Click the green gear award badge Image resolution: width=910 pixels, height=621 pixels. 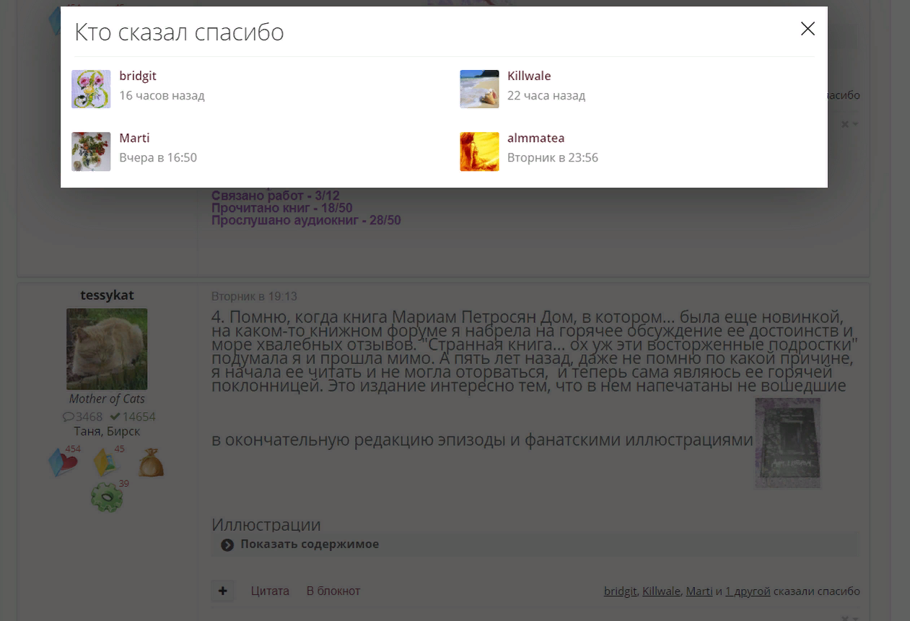[x=107, y=497]
